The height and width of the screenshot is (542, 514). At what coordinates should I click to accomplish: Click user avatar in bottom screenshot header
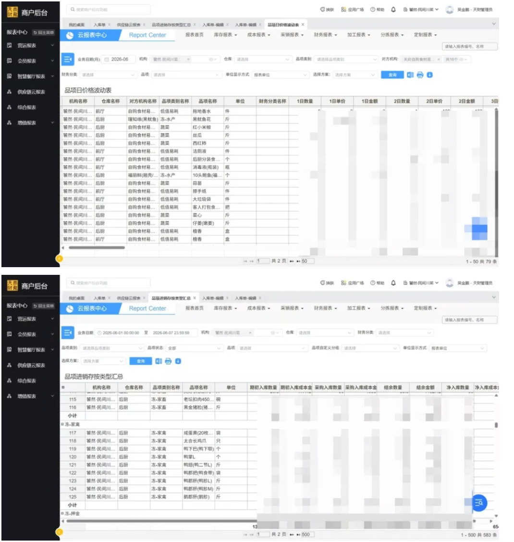pos(449,283)
